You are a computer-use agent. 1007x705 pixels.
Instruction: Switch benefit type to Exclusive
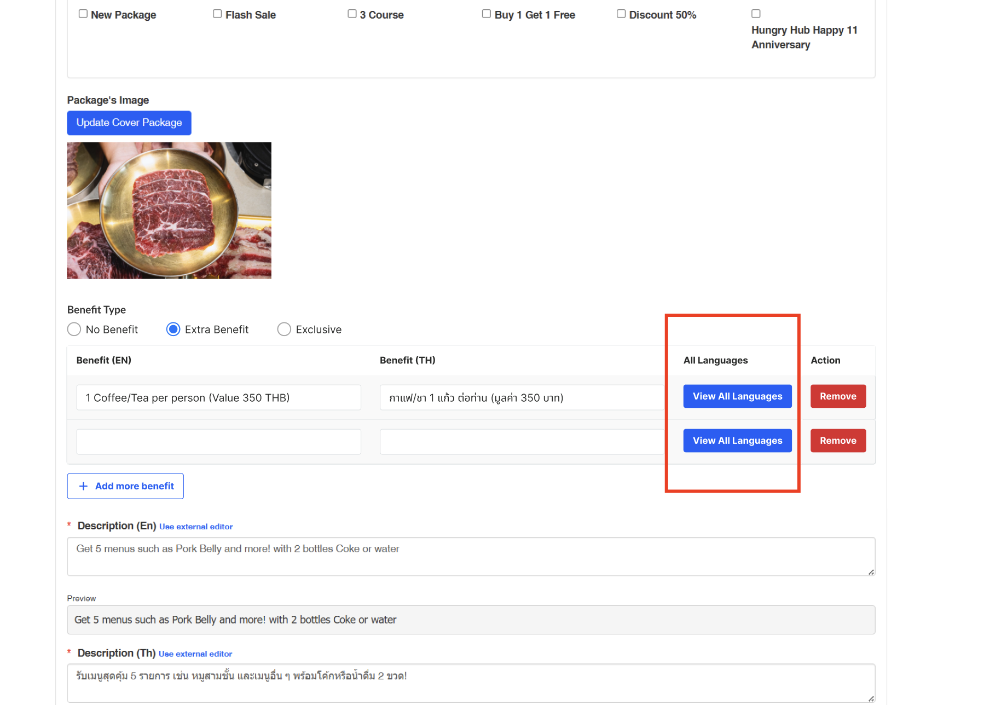tap(284, 330)
